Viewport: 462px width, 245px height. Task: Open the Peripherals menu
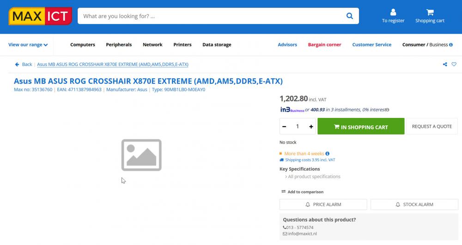tap(119, 45)
